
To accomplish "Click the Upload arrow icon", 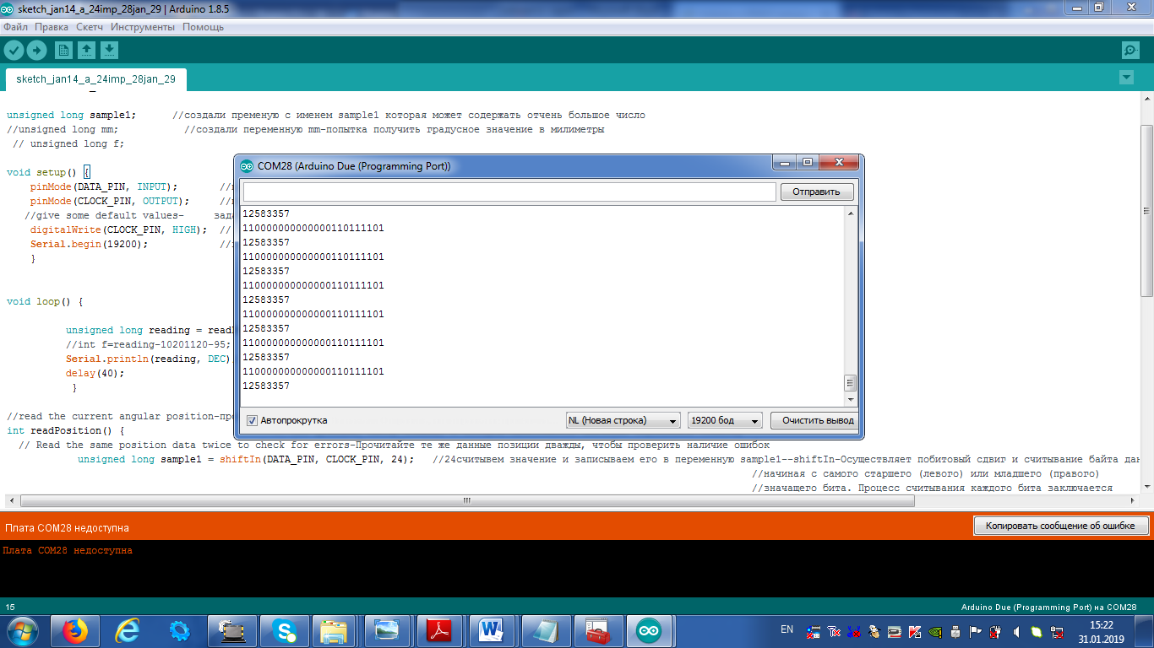I will [x=36, y=50].
